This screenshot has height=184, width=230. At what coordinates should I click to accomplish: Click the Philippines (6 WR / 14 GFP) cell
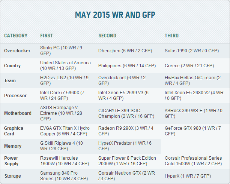tap(127, 66)
